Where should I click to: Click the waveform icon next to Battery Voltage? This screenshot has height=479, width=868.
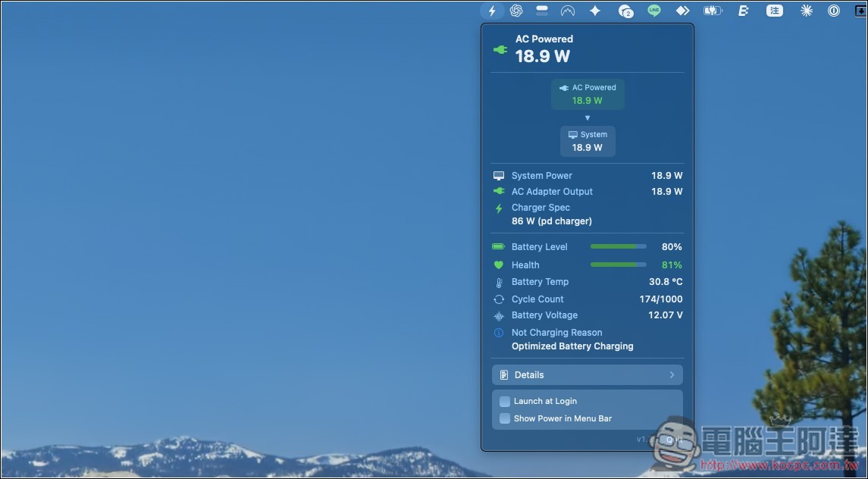pyautogui.click(x=499, y=316)
